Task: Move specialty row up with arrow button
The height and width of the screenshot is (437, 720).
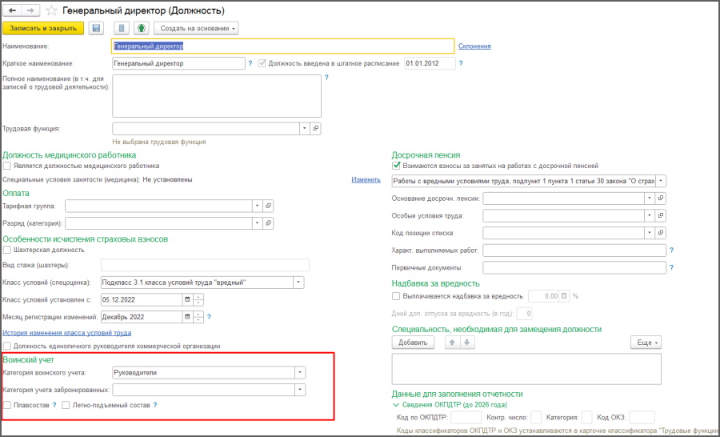Action: click(x=454, y=343)
